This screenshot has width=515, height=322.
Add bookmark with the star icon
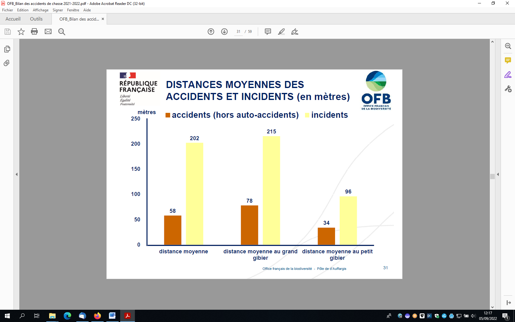click(21, 32)
